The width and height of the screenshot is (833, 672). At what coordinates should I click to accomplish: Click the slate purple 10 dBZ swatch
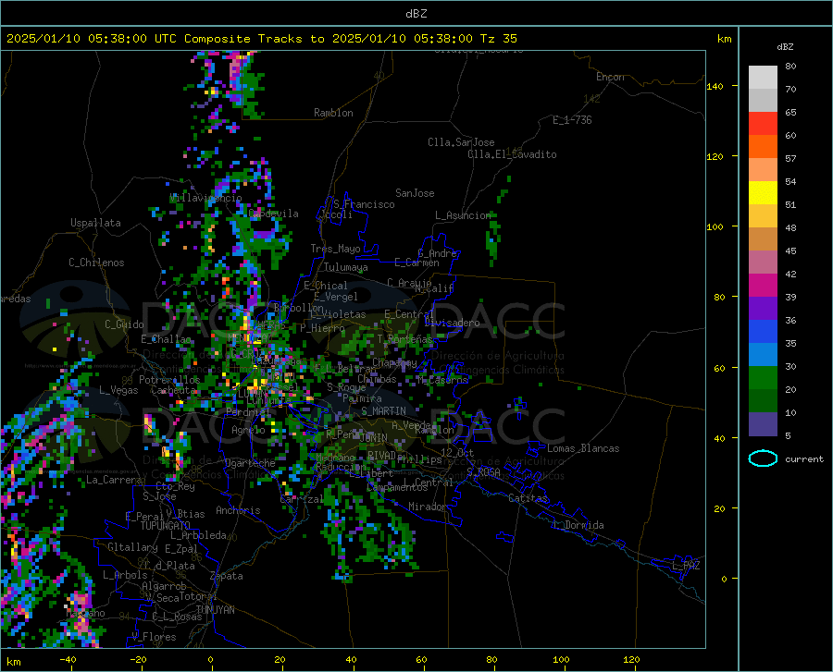click(763, 423)
